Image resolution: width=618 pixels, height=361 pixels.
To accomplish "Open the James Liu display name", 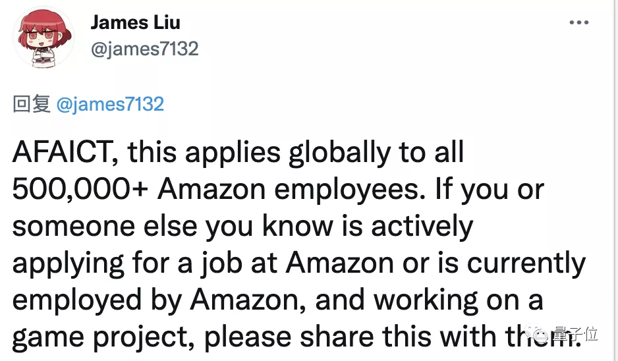I will tap(135, 22).
